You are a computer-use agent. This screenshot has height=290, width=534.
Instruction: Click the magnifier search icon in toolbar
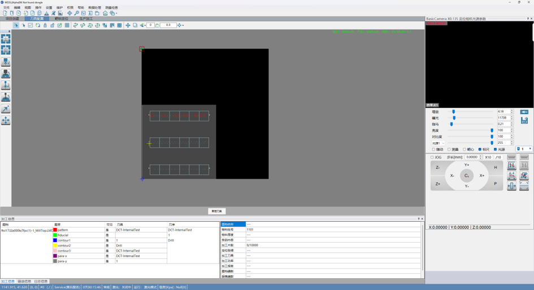tap(77, 13)
